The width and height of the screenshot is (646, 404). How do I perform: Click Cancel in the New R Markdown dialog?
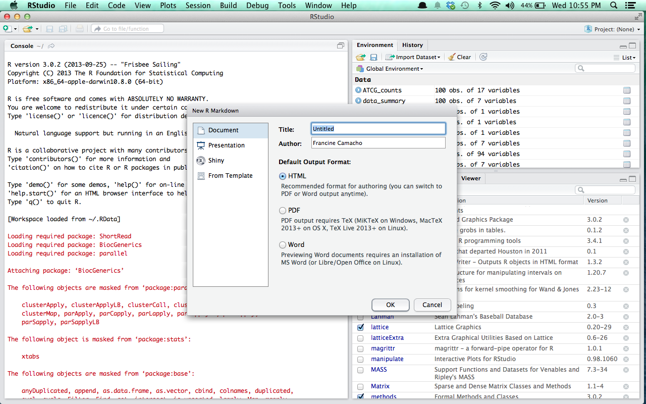[432, 305]
